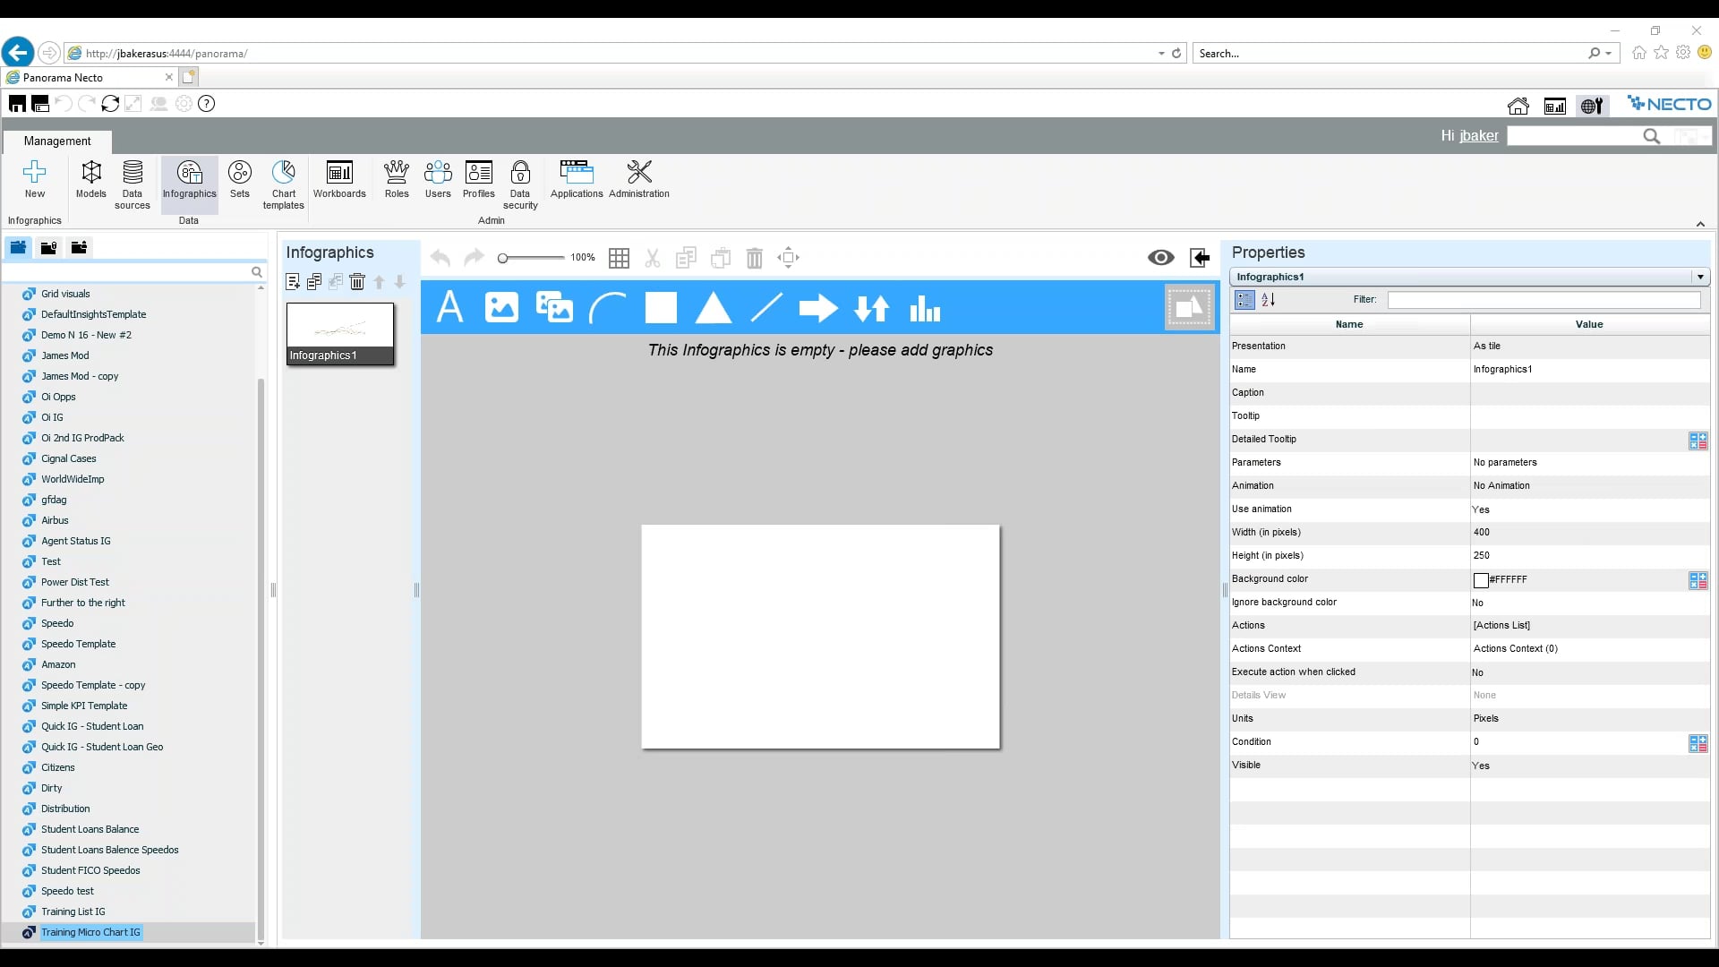The image size is (1719, 967).
Task: Delete with the trash icon in toolbar
Action: (755, 258)
